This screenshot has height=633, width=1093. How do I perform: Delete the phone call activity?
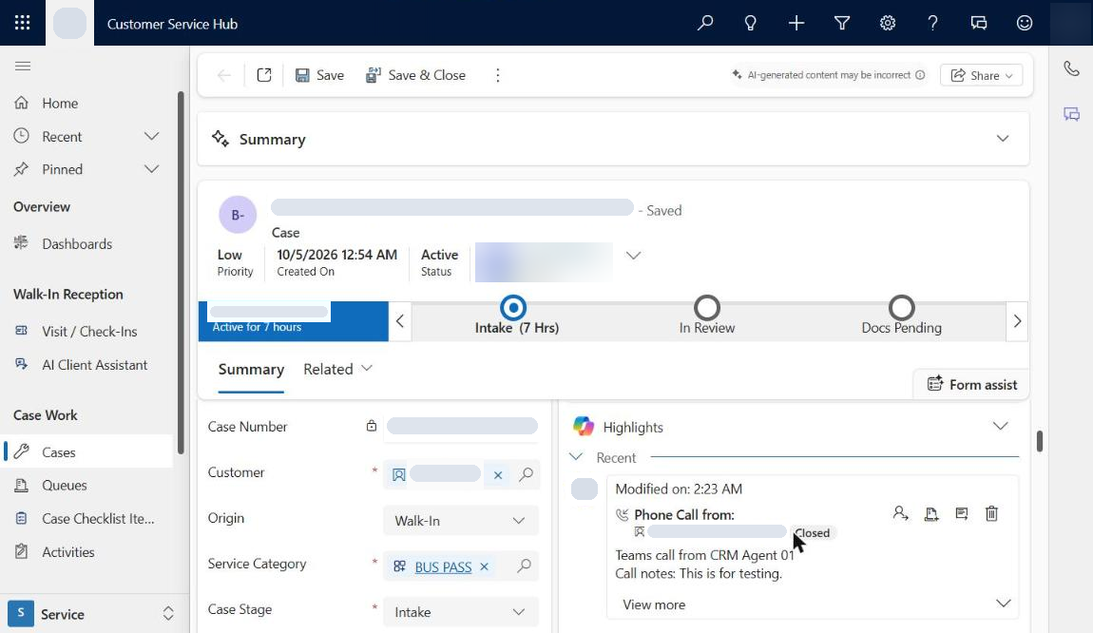[x=992, y=514]
